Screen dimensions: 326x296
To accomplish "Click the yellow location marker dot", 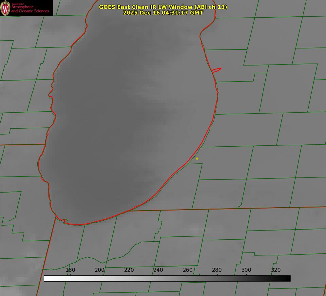I will (197, 158).
